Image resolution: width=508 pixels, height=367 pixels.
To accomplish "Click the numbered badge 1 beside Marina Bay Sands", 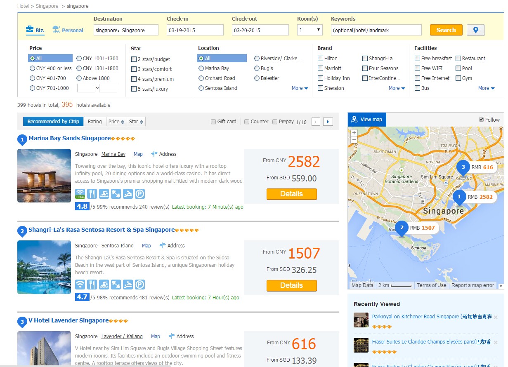I will tap(22, 140).
